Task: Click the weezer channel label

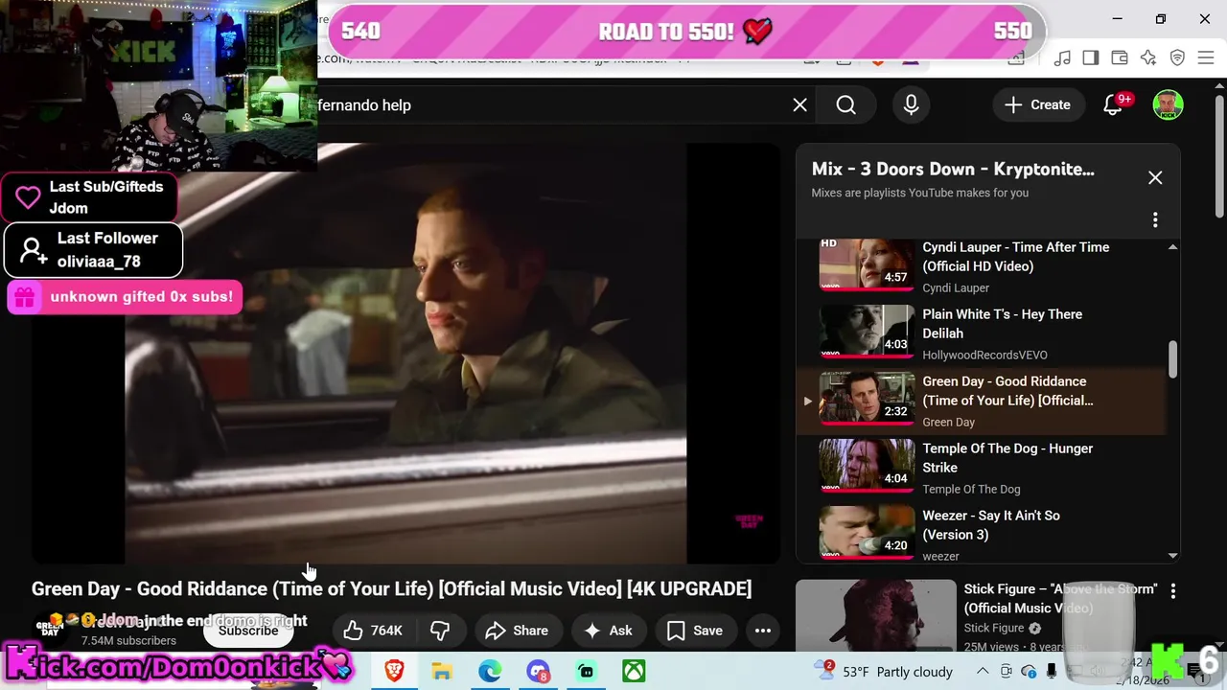Action: point(940,556)
